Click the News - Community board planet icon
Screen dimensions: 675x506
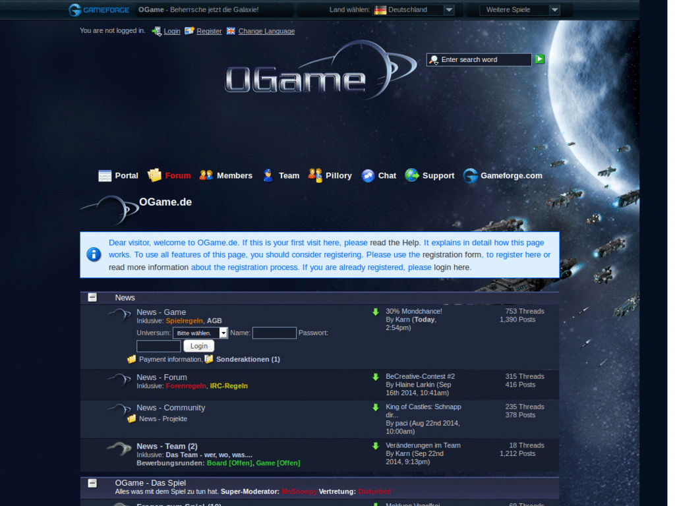point(120,410)
